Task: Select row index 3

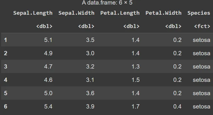Action: (x=5, y=67)
